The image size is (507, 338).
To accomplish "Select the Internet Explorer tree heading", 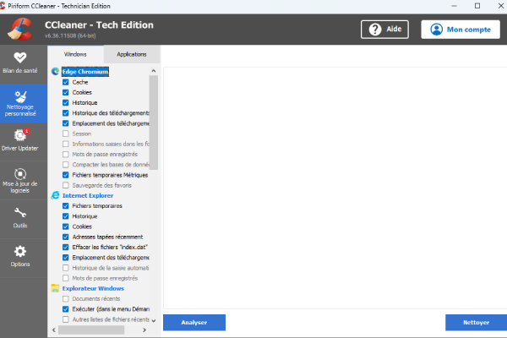I will [x=88, y=195].
